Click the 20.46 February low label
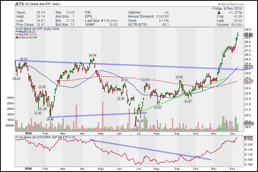This screenshot has width=258, height=172. pyautogui.click(x=50, y=118)
